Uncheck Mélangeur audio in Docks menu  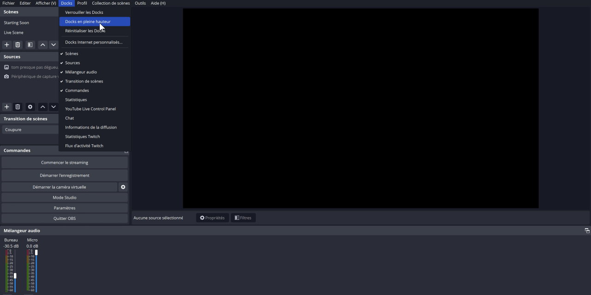(x=81, y=72)
